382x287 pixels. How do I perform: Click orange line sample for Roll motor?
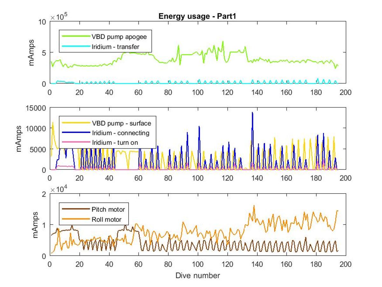pos(76,219)
